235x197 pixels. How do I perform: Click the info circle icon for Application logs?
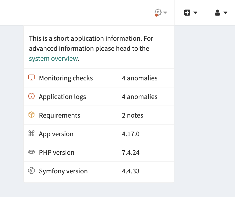coord(31,96)
